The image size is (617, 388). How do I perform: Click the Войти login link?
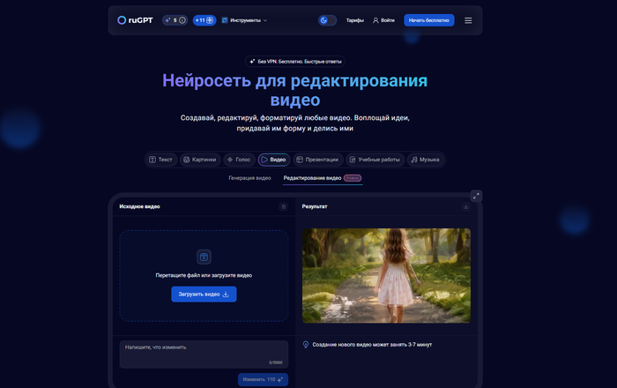(383, 20)
